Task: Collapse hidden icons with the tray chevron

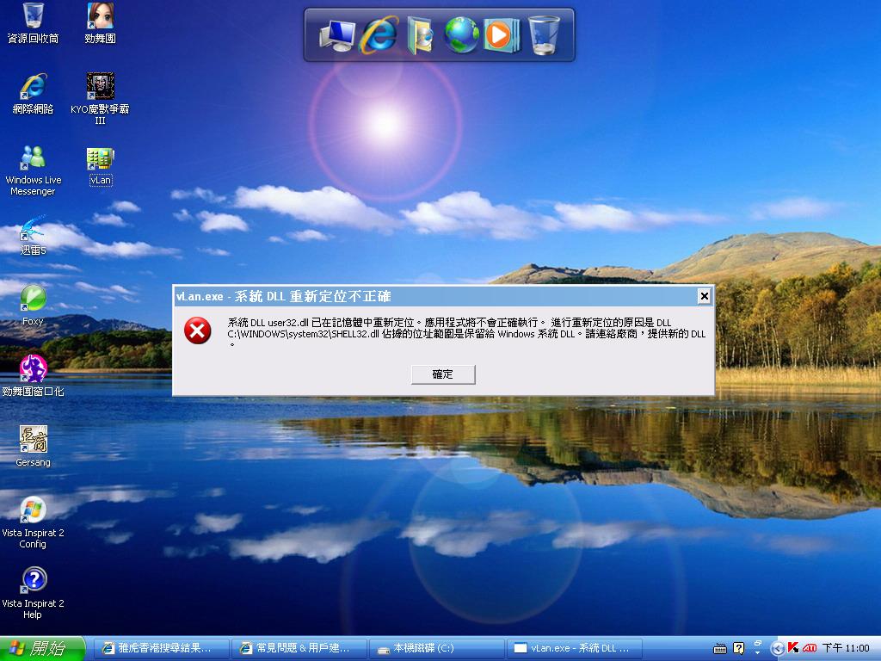Action: pos(779,649)
